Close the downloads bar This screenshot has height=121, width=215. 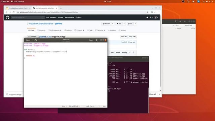[159, 94]
